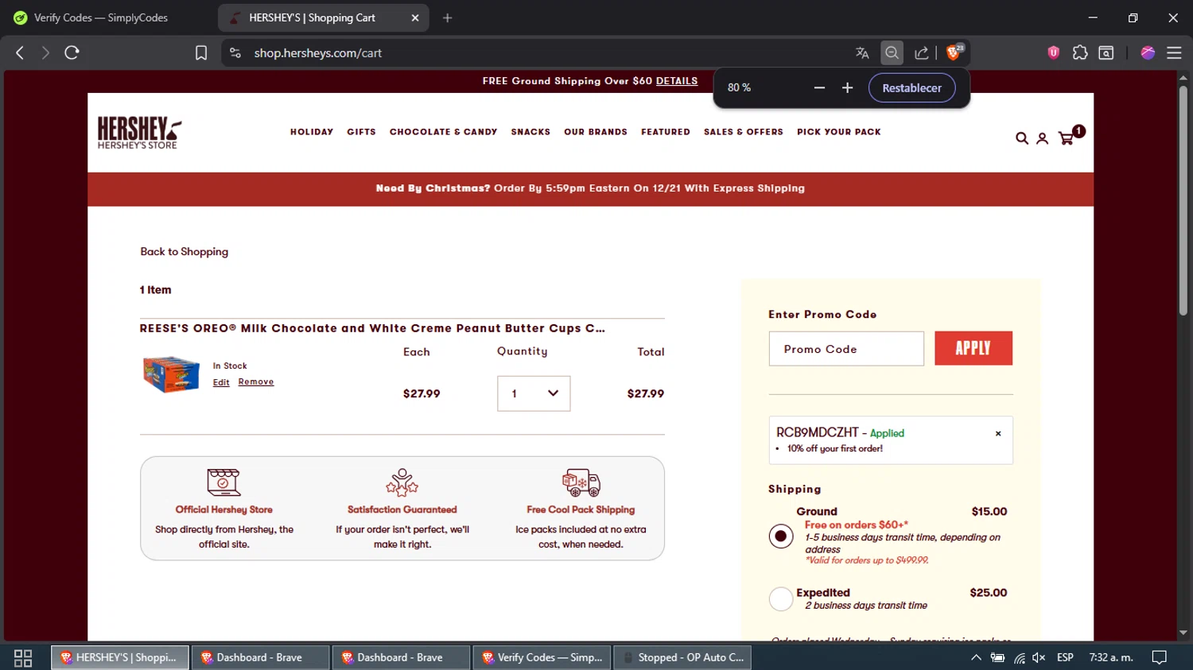Open the translate page icon
This screenshot has height=670, width=1193.
862,52
